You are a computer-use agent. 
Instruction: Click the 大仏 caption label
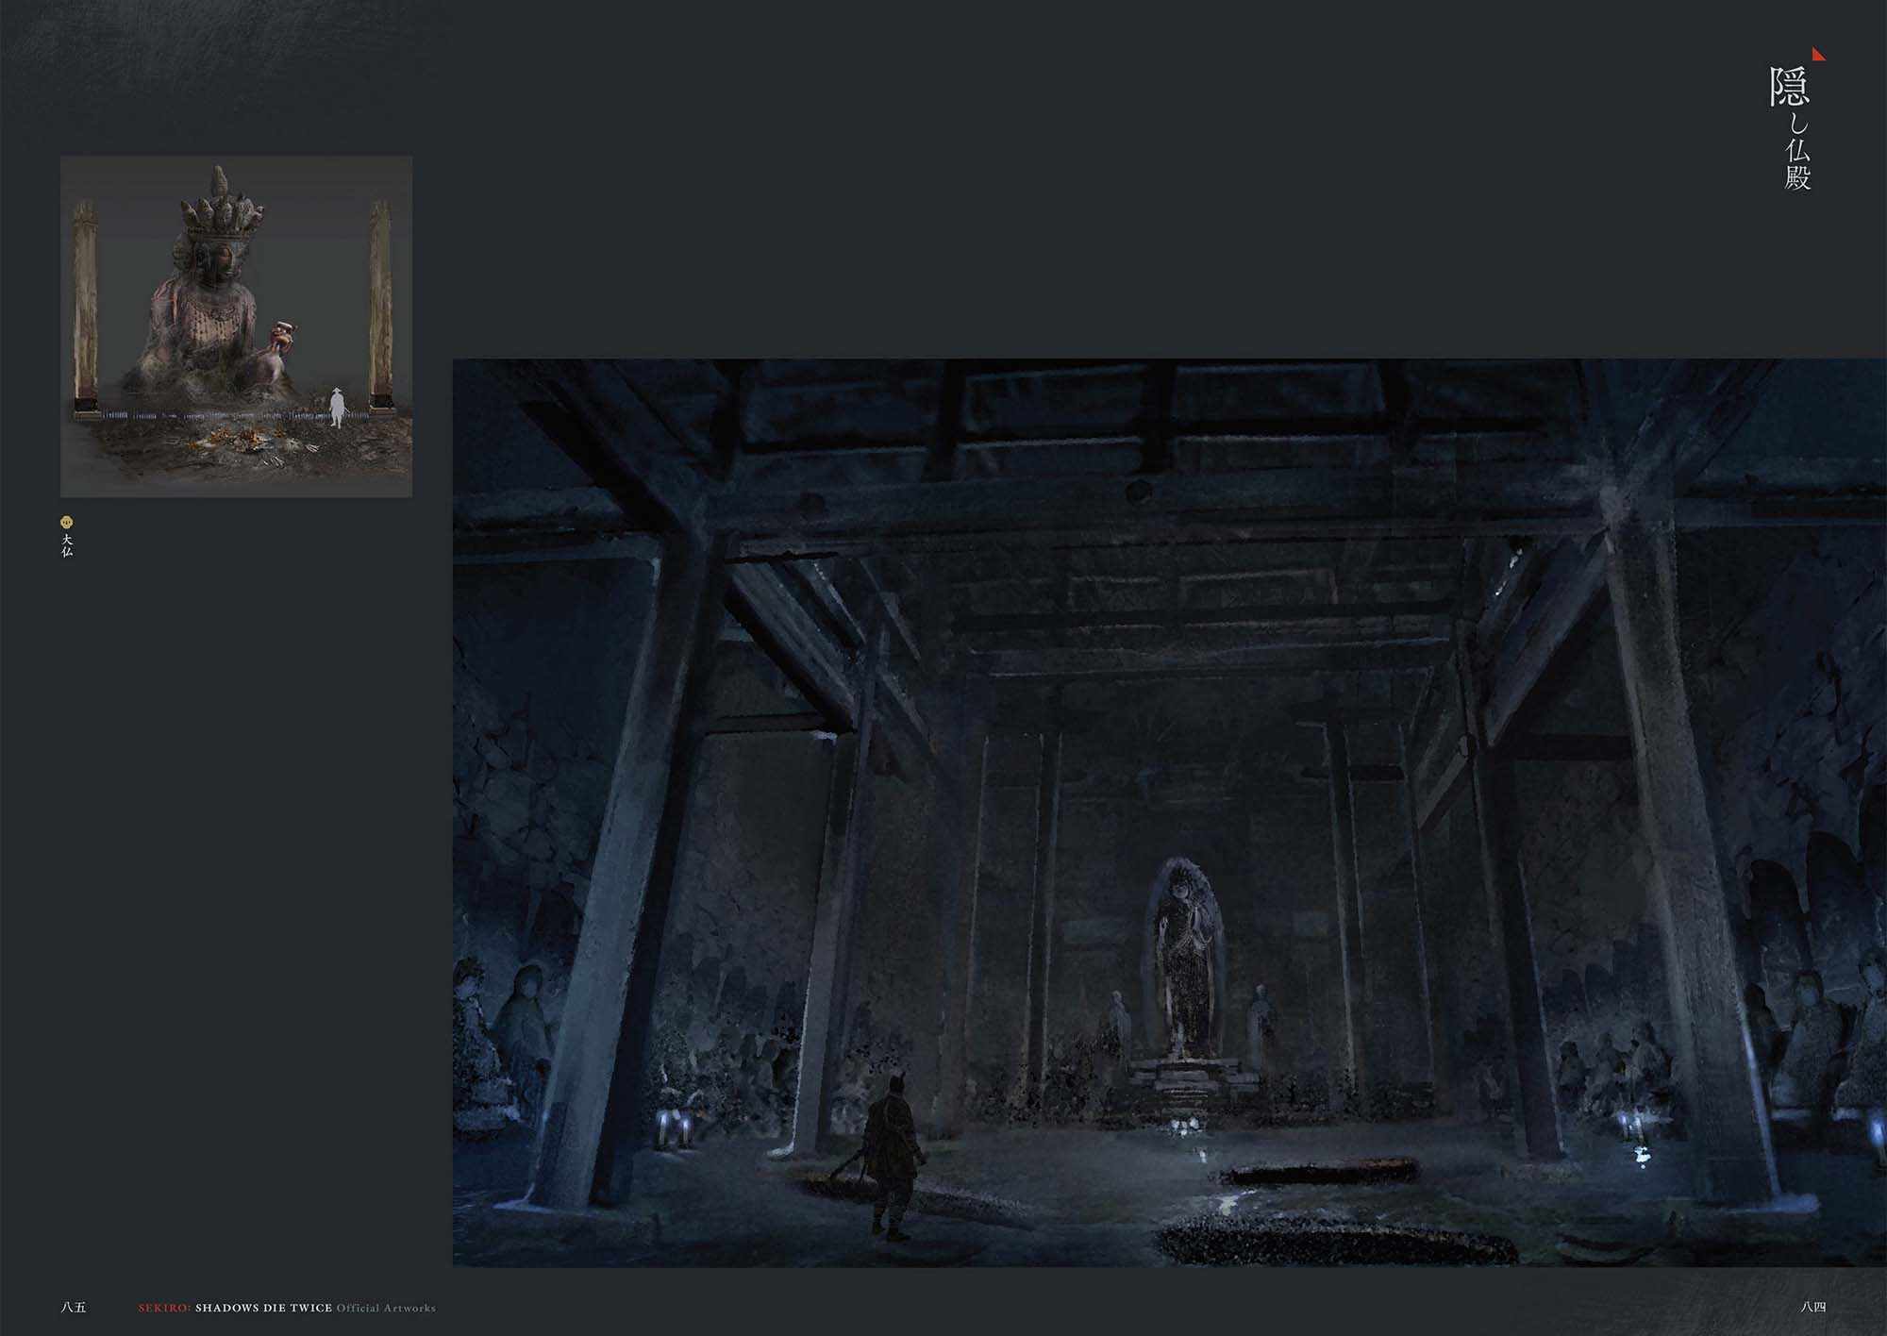[x=67, y=545]
